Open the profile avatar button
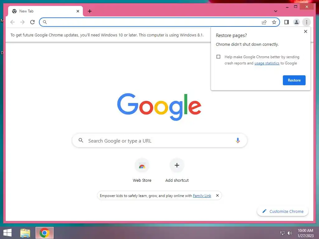The image size is (319, 239). pyautogui.click(x=297, y=22)
